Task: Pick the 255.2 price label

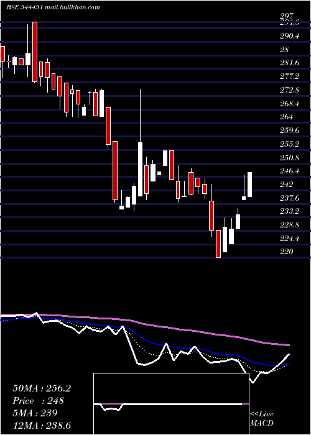Action: [290, 144]
